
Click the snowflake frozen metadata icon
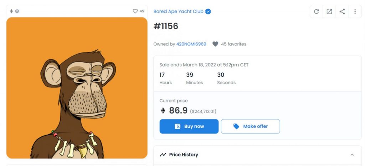coord(17,11)
